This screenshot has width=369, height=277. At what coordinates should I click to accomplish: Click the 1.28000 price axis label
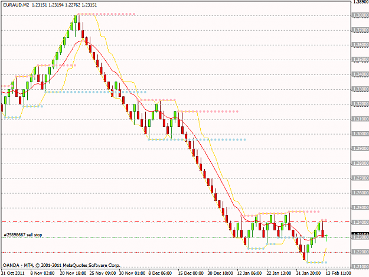360,164
